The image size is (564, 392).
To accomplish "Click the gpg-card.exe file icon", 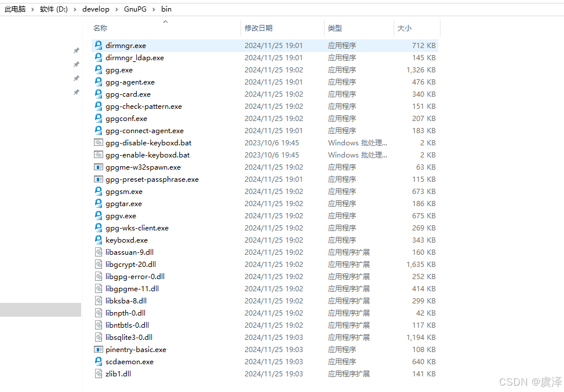I will pos(98,94).
